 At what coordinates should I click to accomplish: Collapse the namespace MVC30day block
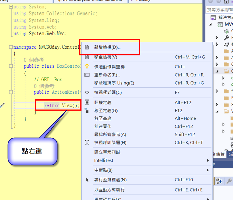[11, 47]
